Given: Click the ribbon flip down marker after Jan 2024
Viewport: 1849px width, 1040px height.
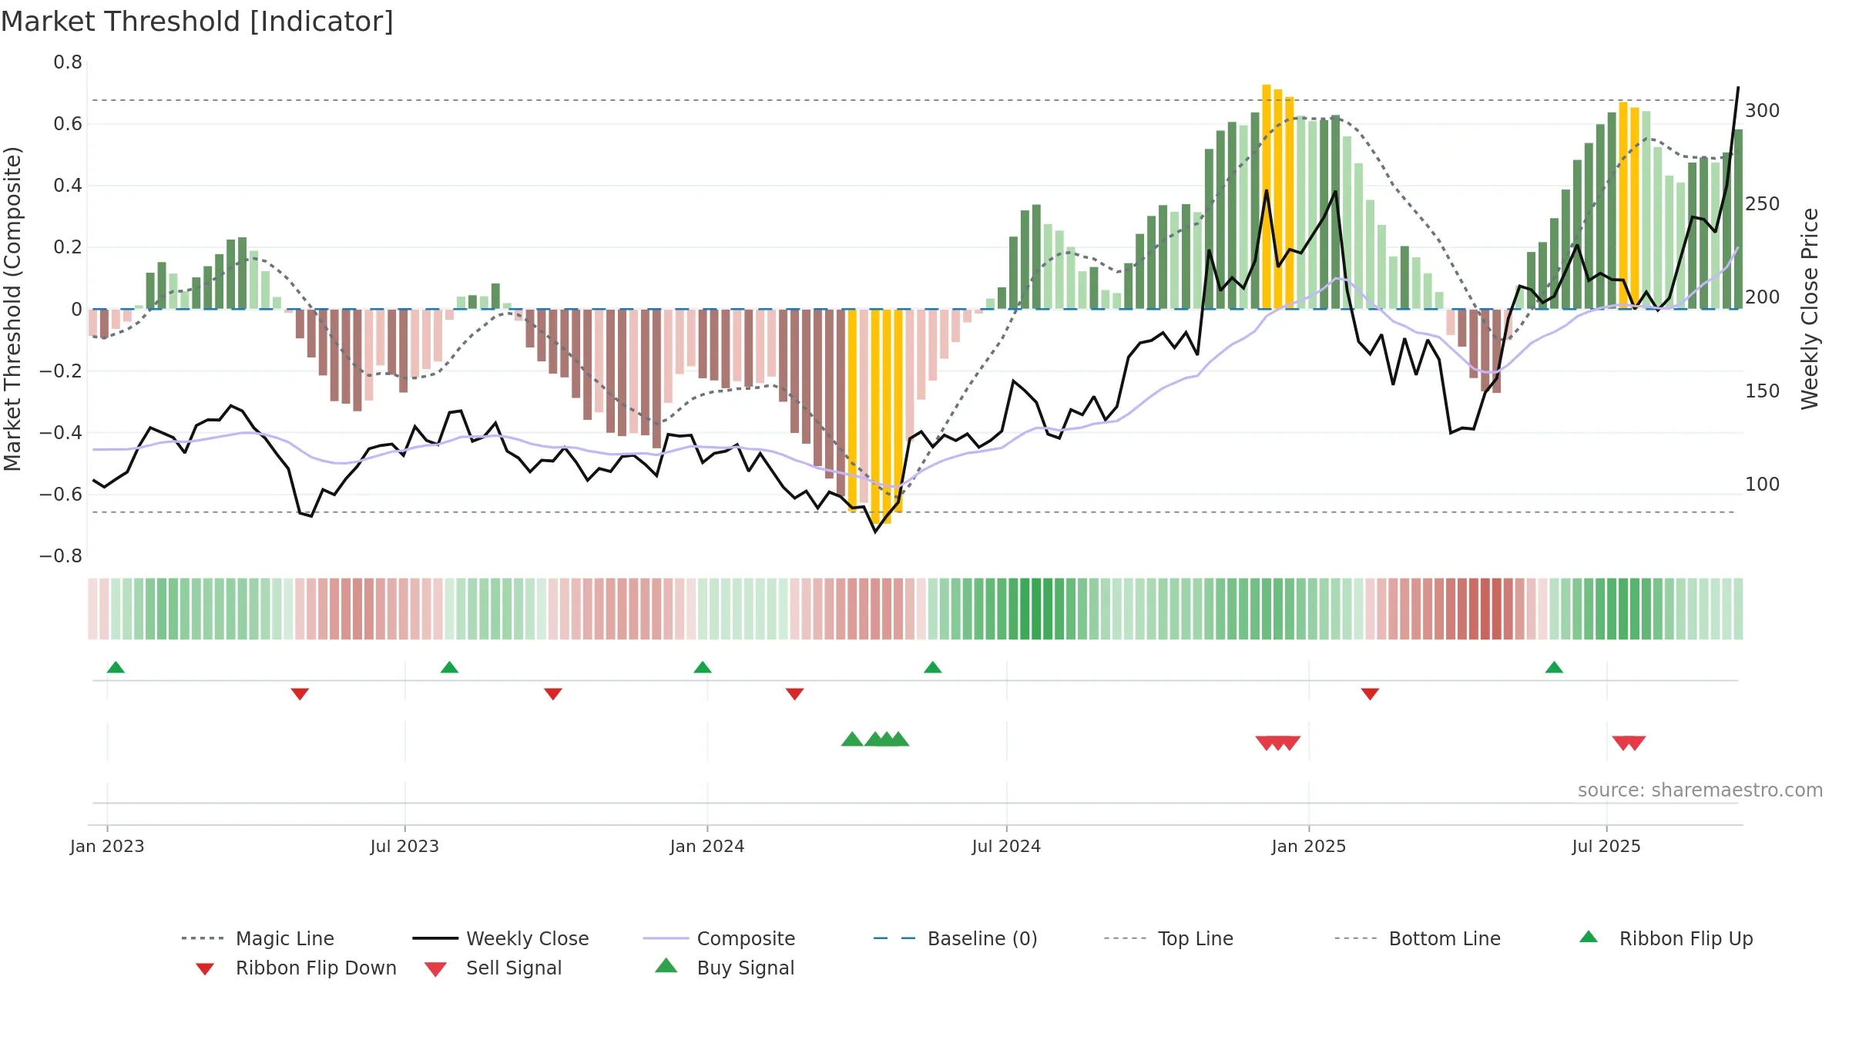Looking at the screenshot, I should click(795, 694).
